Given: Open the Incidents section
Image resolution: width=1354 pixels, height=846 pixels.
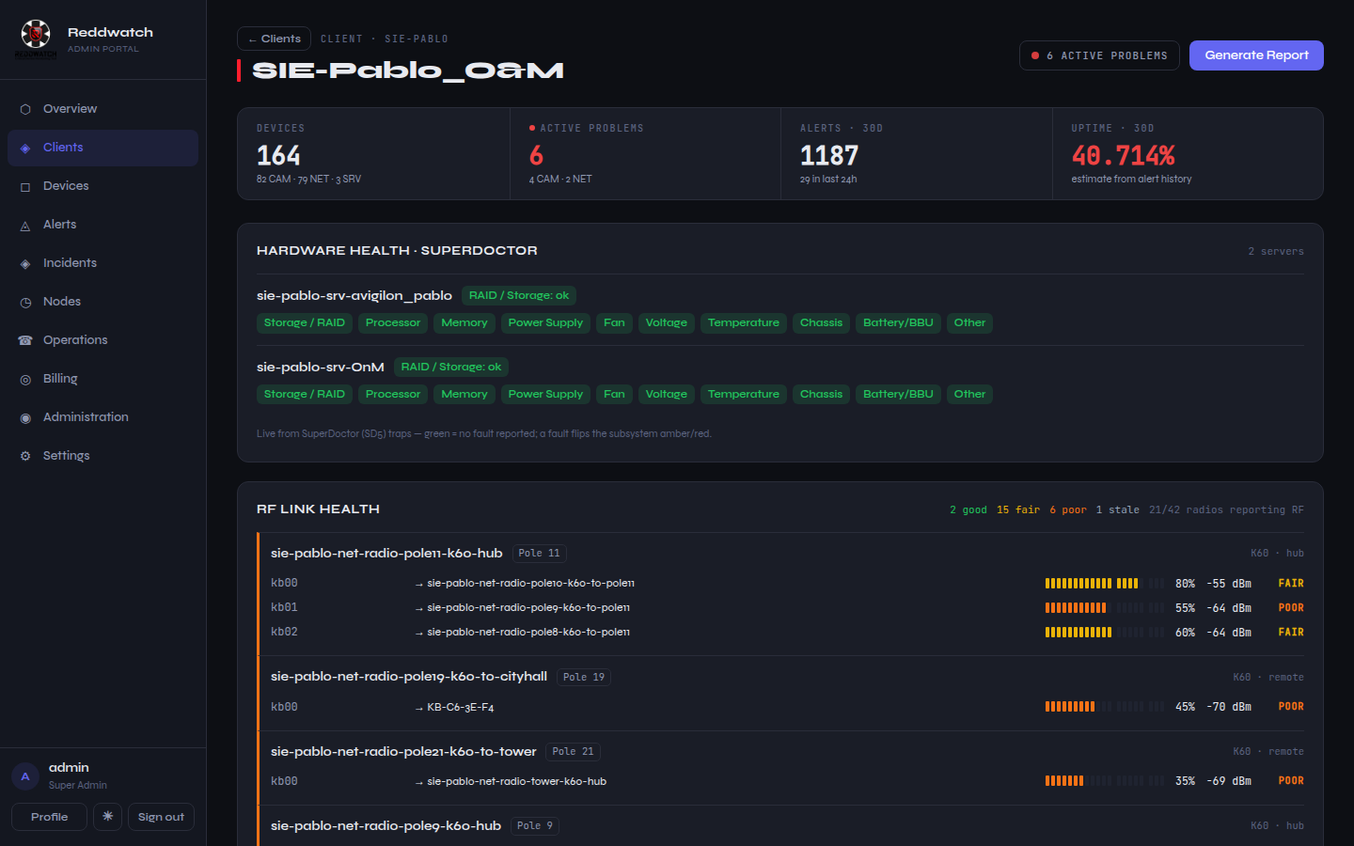Looking at the screenshot, I should pyautogui.click(x=102, y=263).
